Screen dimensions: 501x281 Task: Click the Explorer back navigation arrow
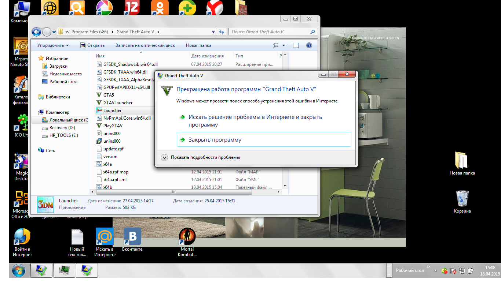pos(36,32)
